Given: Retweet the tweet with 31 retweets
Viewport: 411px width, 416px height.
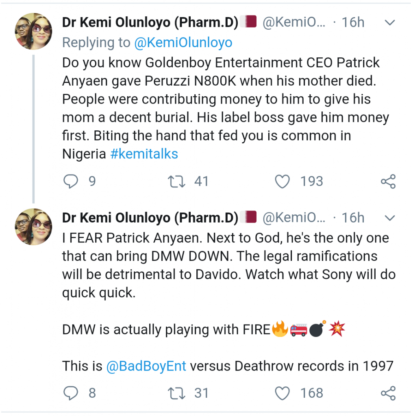Looking at the screenshot, I should tap(177, 393).
